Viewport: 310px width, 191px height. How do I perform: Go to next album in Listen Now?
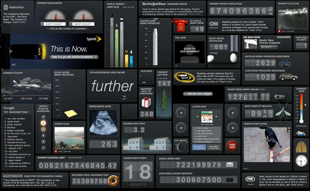coord(217,116)
